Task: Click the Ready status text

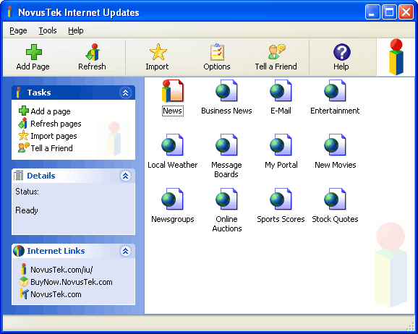Action: 27,210
